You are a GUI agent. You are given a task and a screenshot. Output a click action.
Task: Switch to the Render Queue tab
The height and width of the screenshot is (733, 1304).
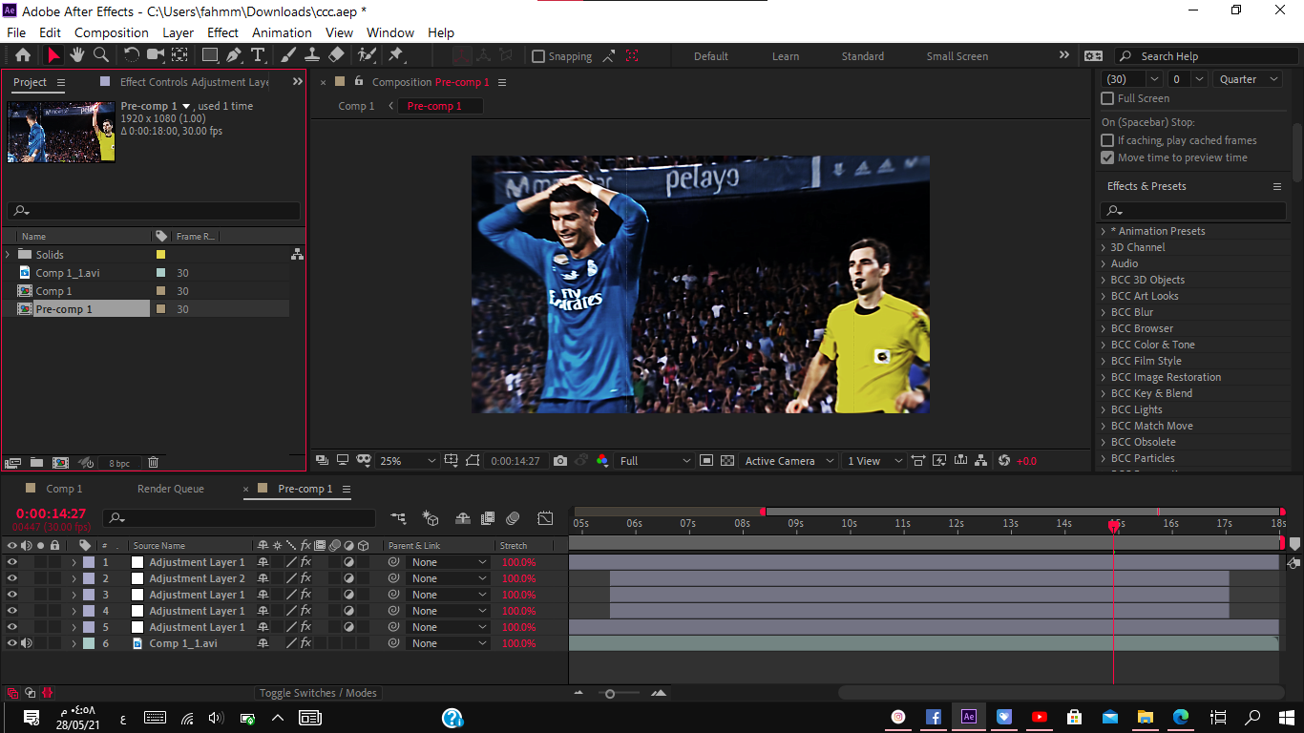(x=171, y=489)
